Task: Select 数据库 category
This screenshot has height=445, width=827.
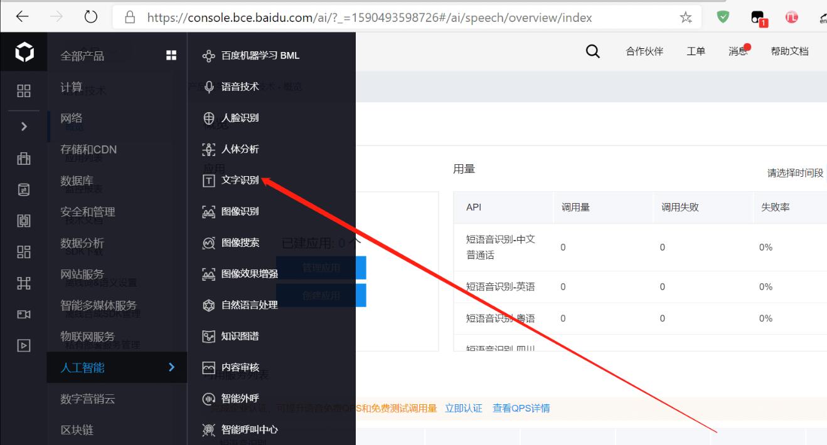Action: click(77, 181)
